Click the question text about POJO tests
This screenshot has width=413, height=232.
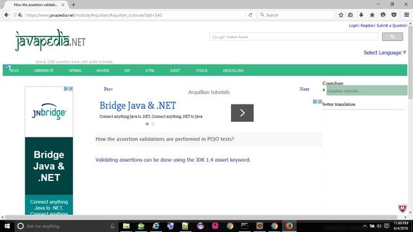(x=165, y=139)
